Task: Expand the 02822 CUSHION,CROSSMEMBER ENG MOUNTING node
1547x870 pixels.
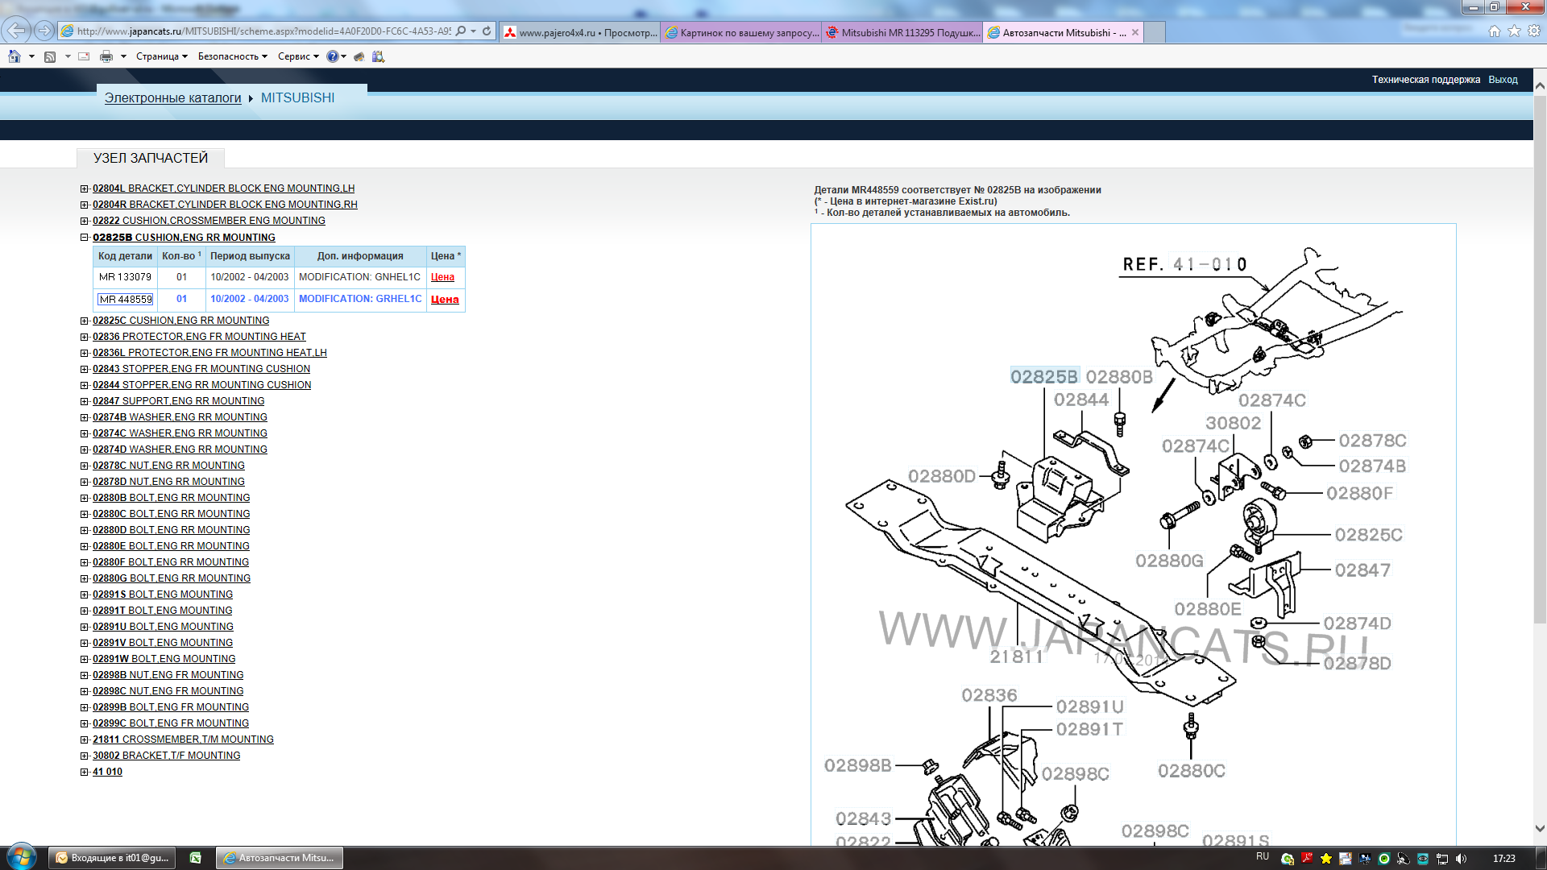Action: click(84, 221)
